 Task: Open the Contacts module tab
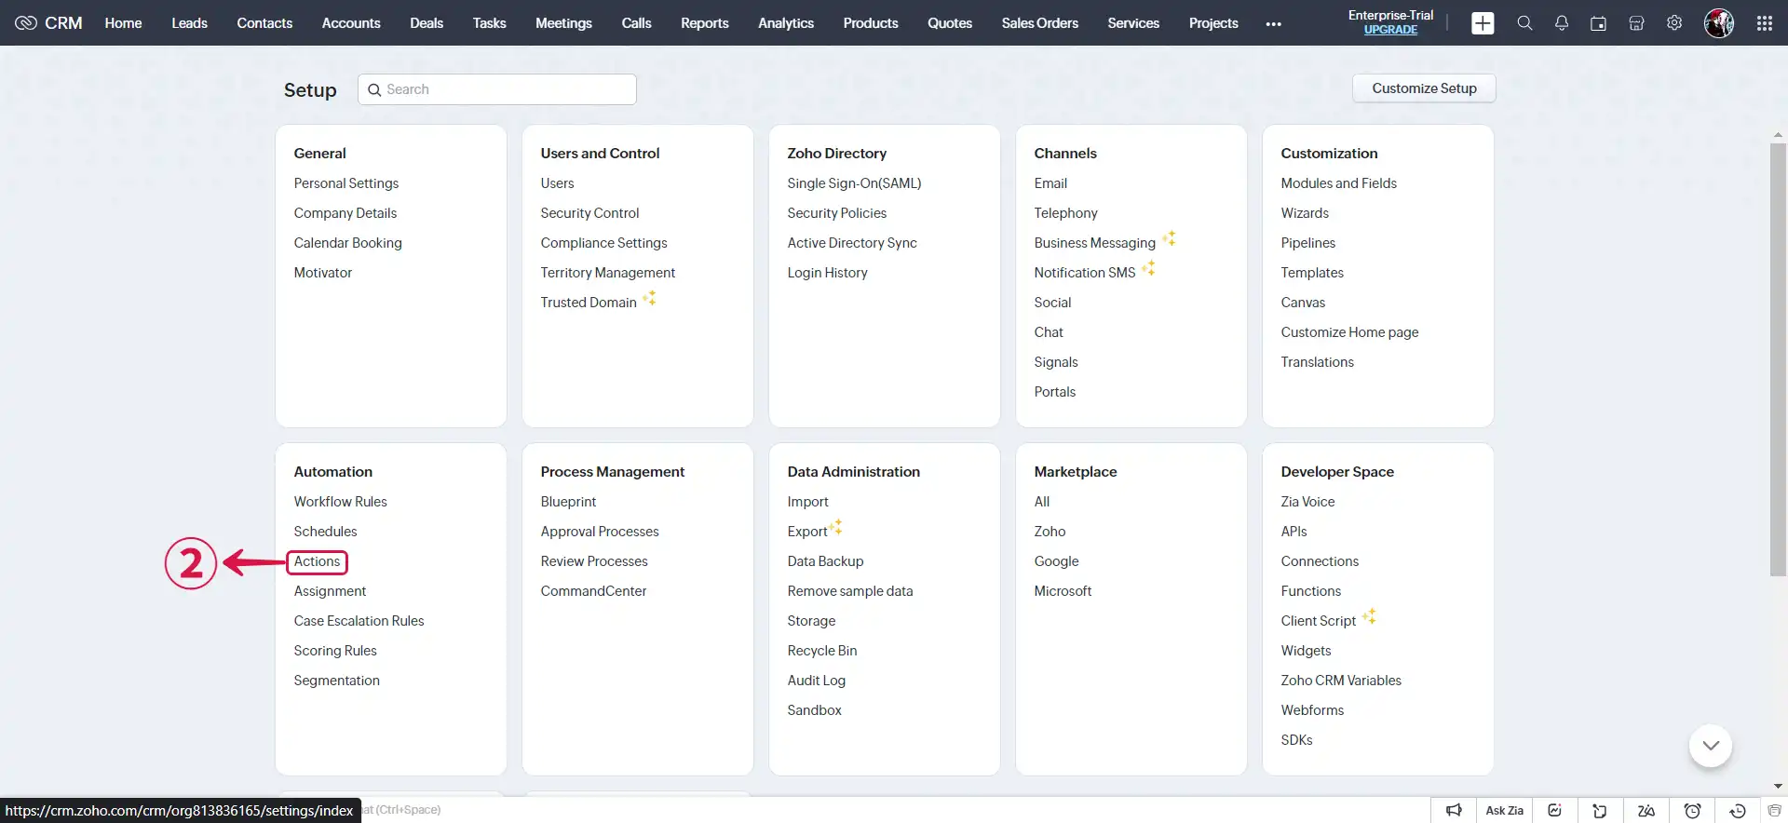[264, 23]
